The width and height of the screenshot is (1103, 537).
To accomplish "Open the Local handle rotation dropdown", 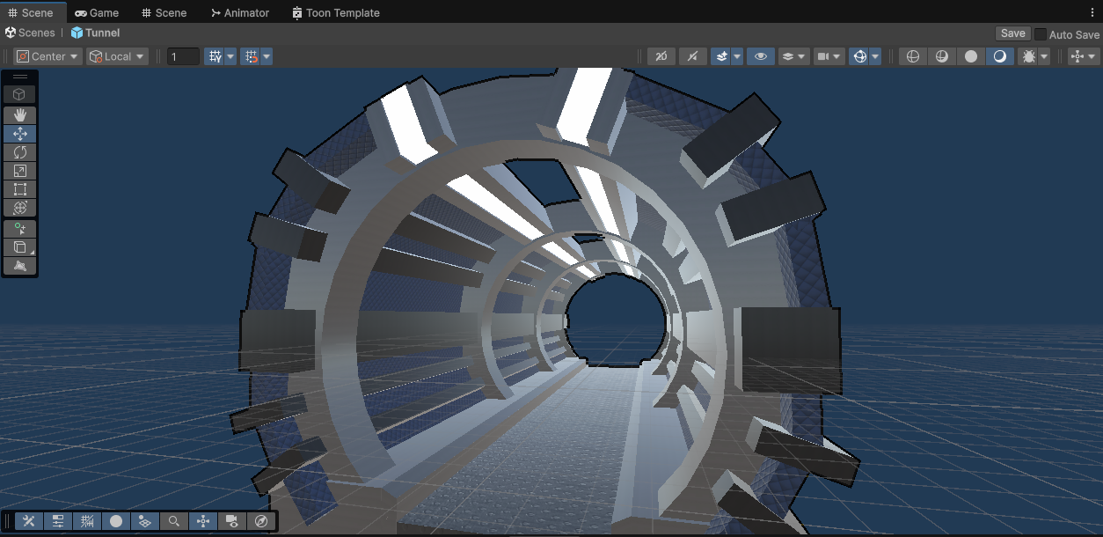I will [x=117, y=56].
